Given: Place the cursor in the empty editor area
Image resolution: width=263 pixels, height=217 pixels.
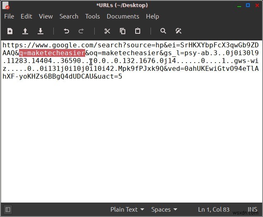Looking at the screenshot, I should 131,140.
